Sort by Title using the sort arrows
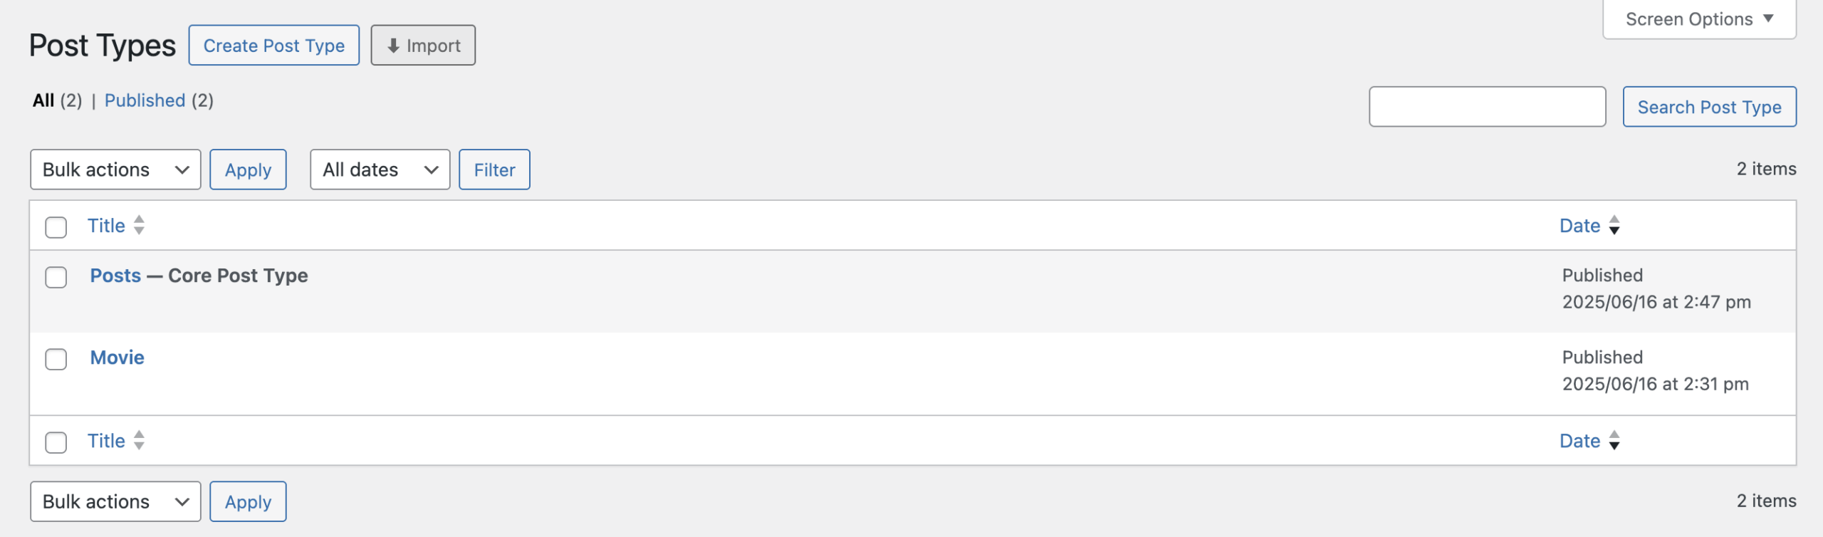The image size is (1823, 537). click(x=138, y=225)
